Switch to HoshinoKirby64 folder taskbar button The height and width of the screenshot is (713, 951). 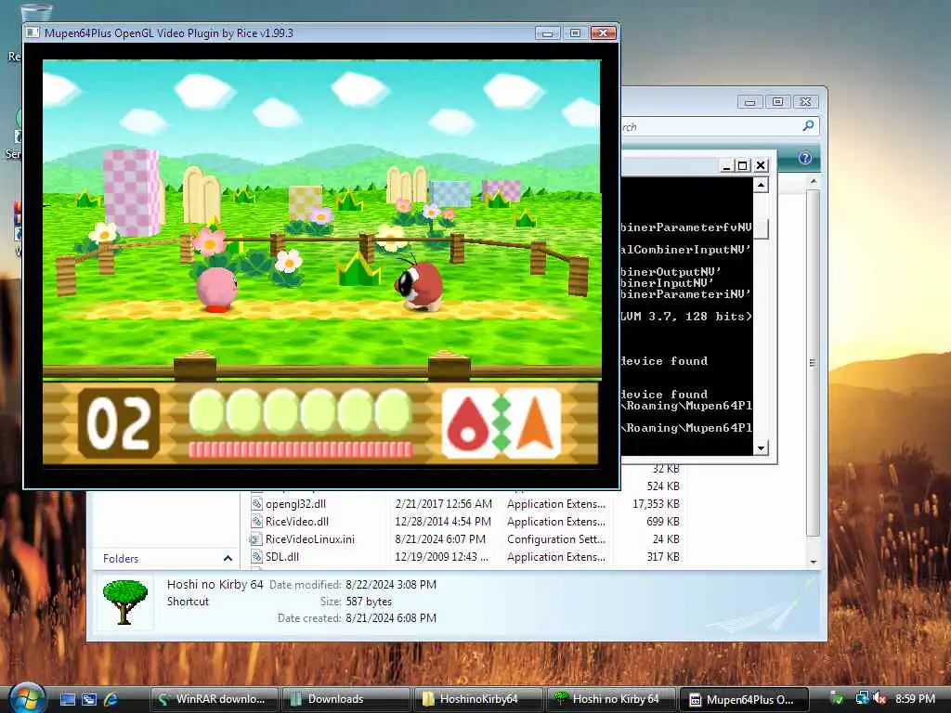(478, 699)
